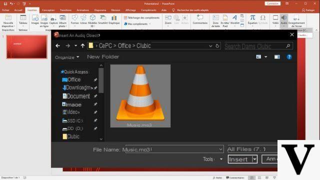This screenshot has width=320, height=180.
Task: Click the Search Dans Clubic field
Action: pyautogui.click(x=258, y=46)
